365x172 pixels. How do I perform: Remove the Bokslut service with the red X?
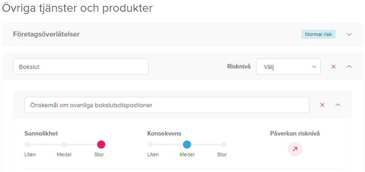tap(333, 67)
